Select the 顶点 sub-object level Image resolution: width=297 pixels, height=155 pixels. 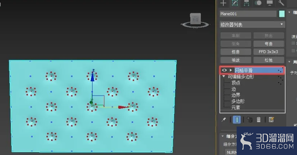236,83
